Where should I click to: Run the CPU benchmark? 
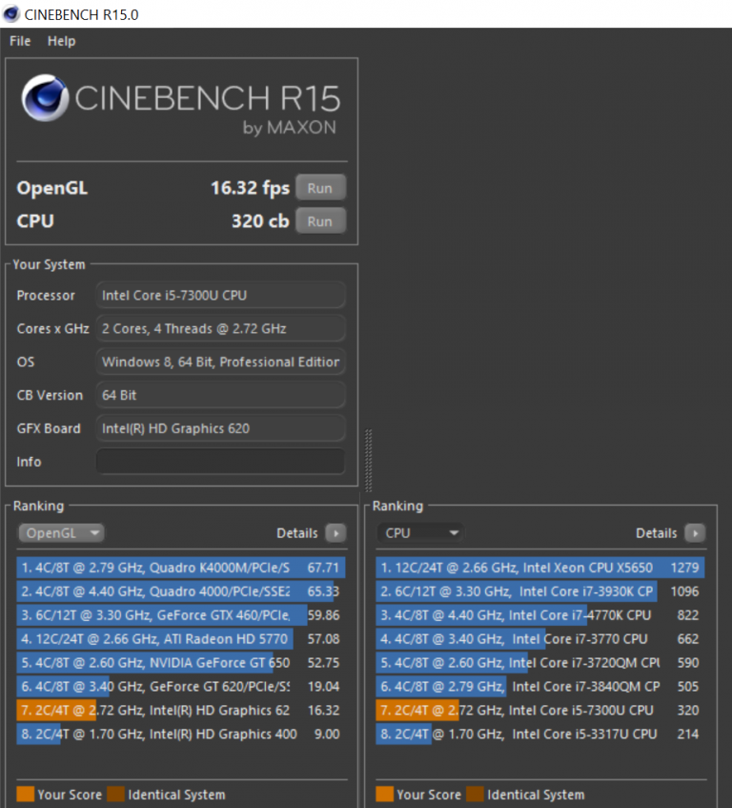click(x=320, y=221)
